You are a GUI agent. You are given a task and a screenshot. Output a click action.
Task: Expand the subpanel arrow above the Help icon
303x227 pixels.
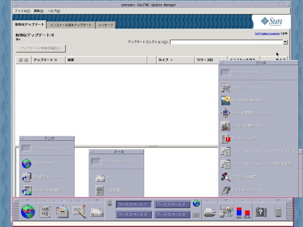click(261, 201)
